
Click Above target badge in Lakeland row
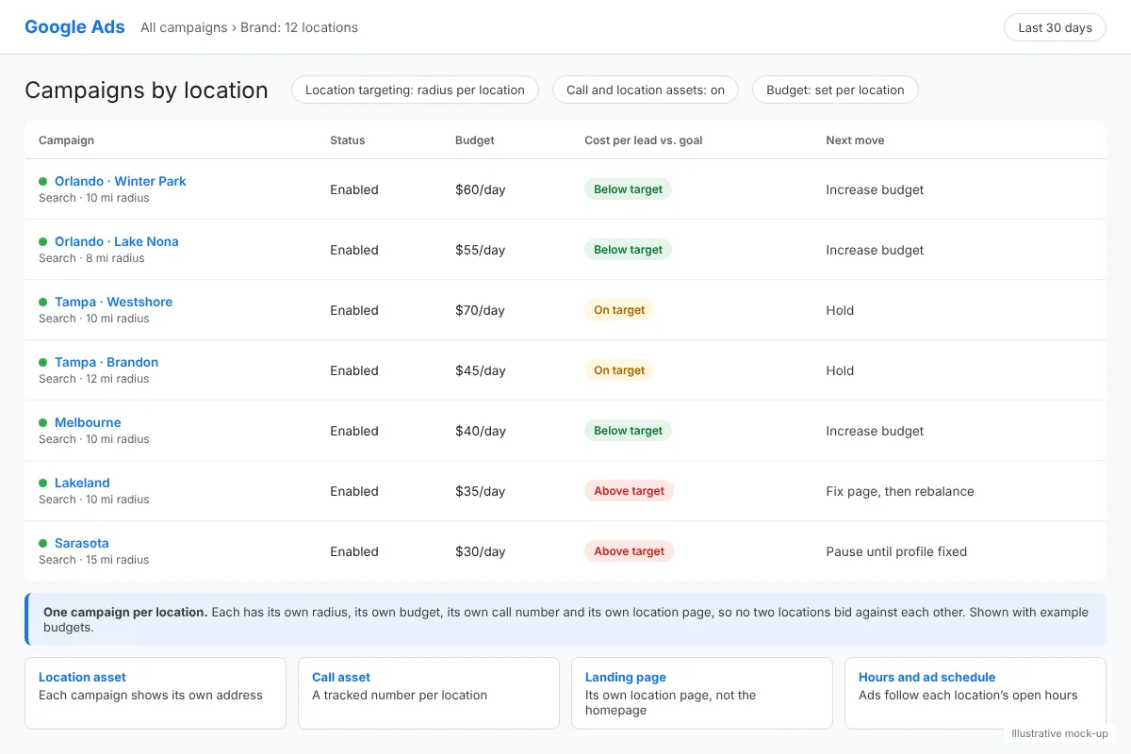(629, 491)
